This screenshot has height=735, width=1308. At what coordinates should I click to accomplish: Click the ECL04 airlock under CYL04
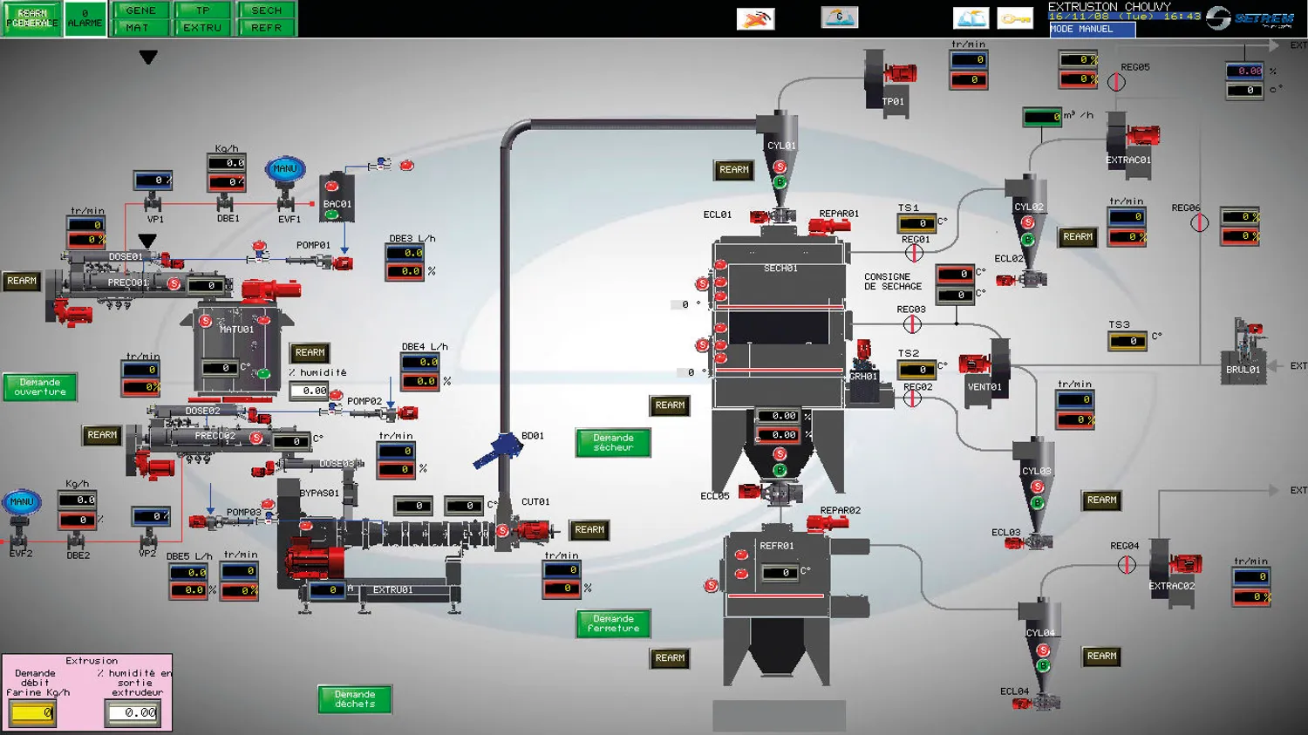[x=1036, y=702]
